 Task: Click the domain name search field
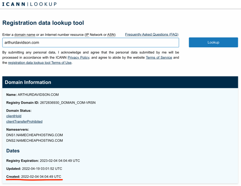90,43
